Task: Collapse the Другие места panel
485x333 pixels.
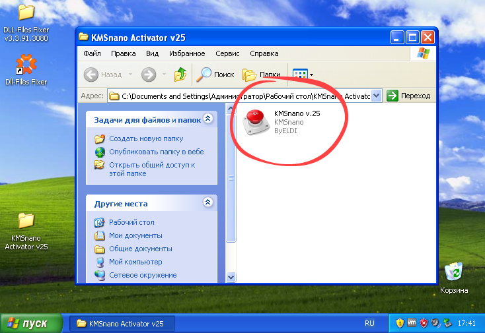Action: coord(208,203)
